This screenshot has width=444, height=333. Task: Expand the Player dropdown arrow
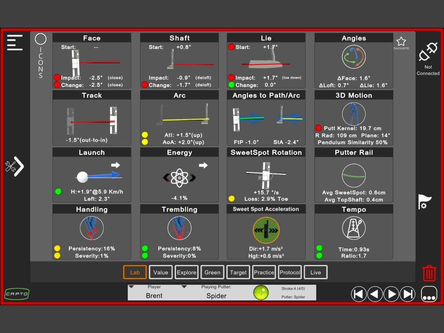(x=131, y=287)
